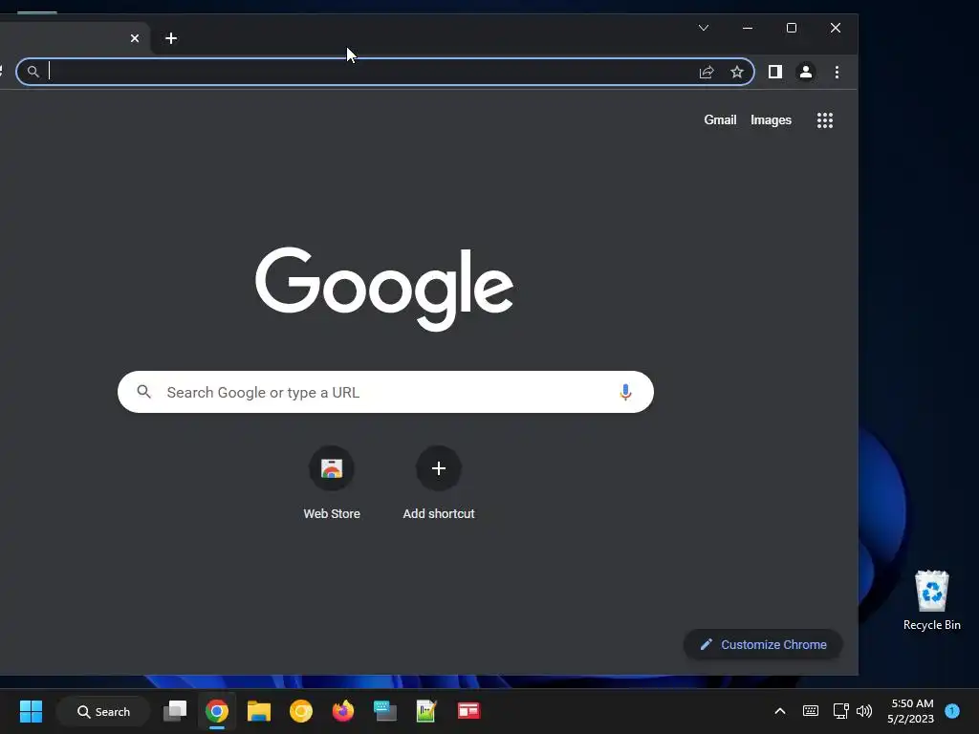Open the green notepad app on taskbar
Image resolution: width=979 pixels, height=734 pixels.
pos(426,711)
